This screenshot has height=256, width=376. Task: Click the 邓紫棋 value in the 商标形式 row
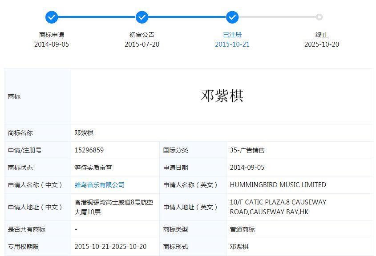click(239, 247)
